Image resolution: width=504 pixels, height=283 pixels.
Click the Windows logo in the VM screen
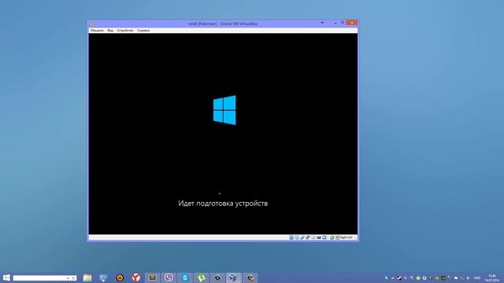pyautogui.click(x=224, y=110)
